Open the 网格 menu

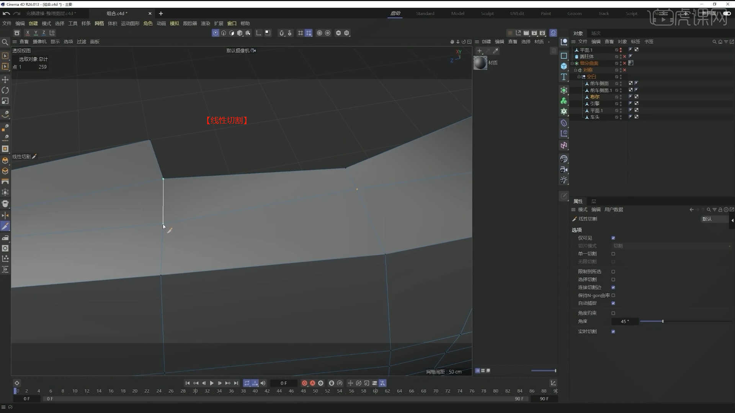point(99,23)
